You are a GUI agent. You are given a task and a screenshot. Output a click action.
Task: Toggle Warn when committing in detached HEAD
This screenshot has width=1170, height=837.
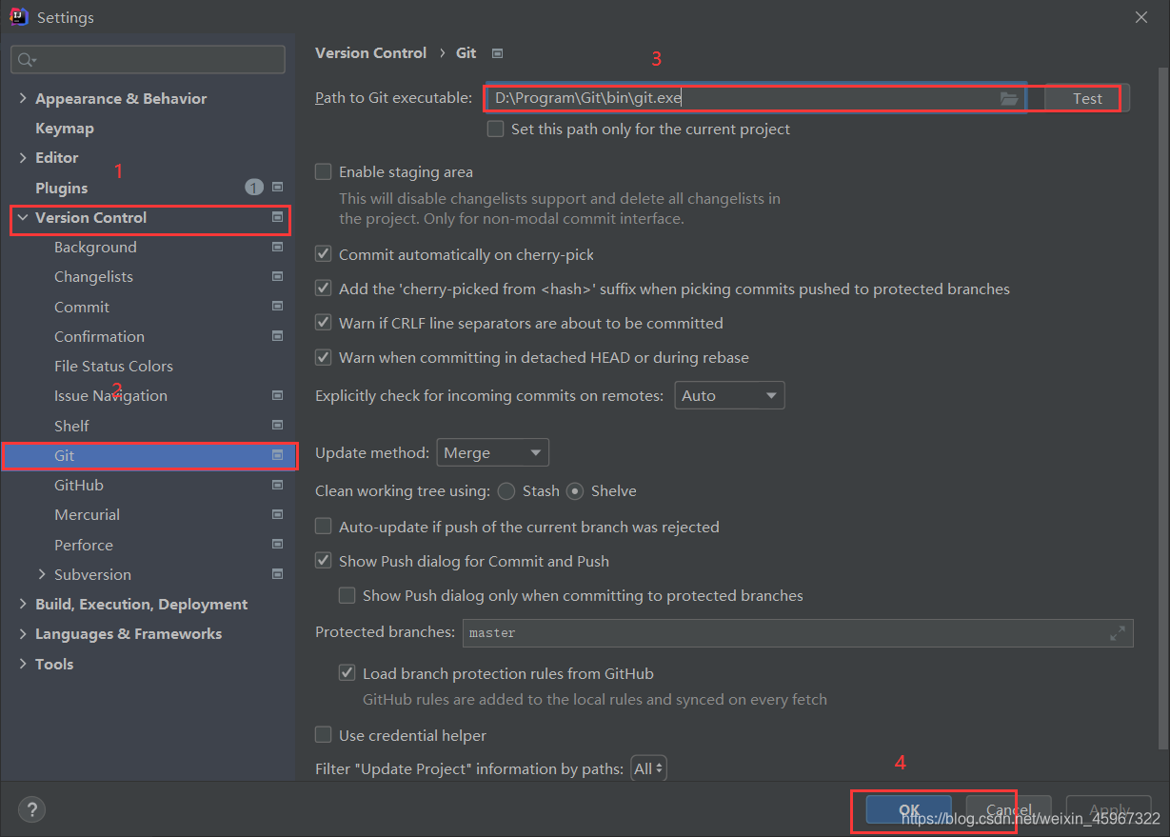(x=324, y=357)
